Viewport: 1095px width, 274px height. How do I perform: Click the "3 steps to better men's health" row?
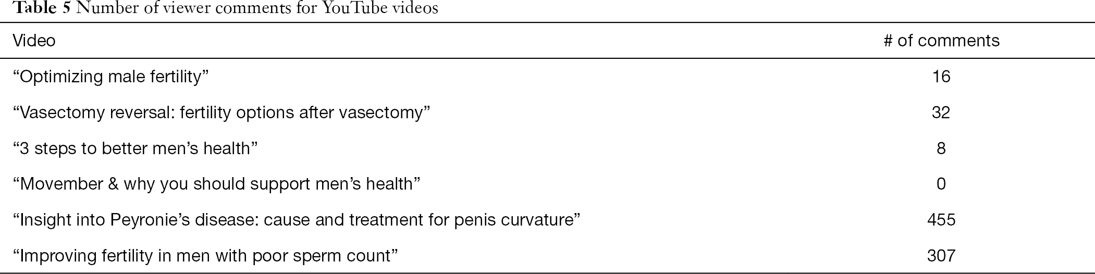[547, 148]
